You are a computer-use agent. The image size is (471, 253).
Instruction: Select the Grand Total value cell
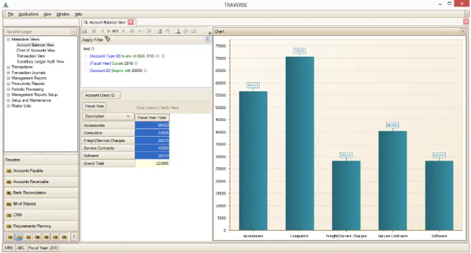(x=152, y=163)
